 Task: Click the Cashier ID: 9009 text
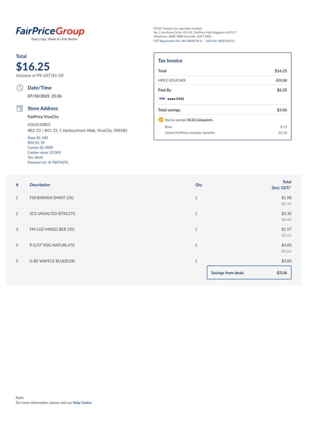tap(40, 147)
